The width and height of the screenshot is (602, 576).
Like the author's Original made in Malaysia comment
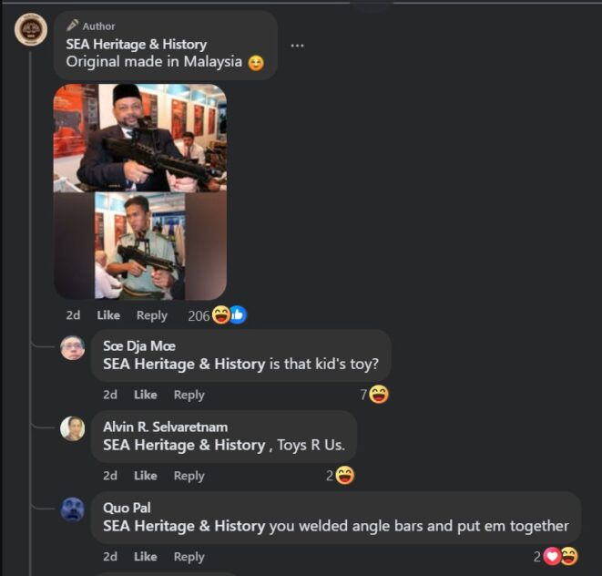click(108, 315)
